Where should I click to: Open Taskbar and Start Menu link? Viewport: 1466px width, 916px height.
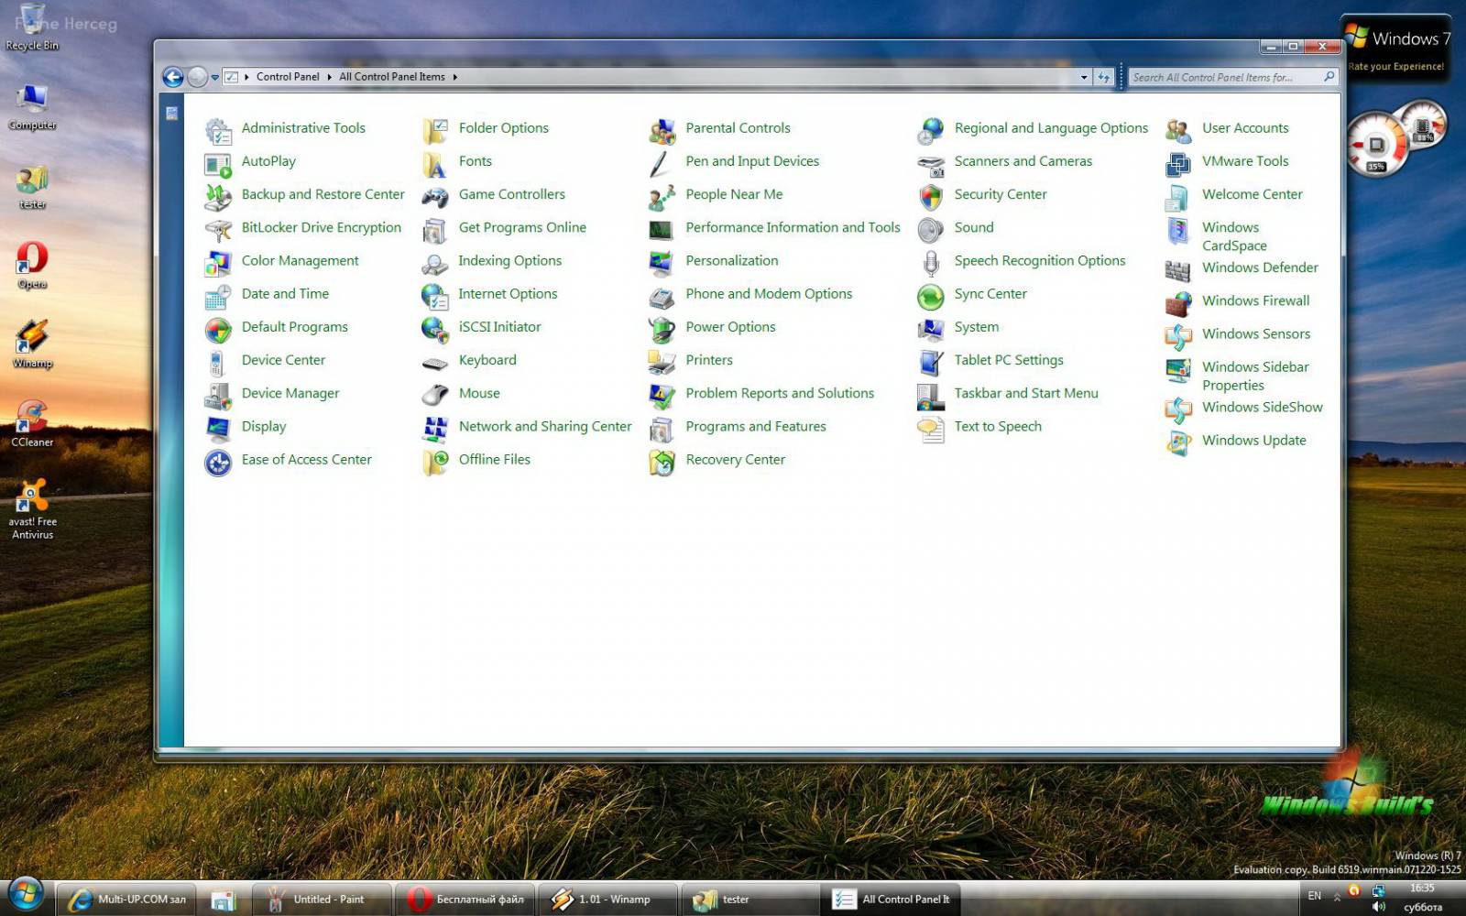(x=1026, y=393)
